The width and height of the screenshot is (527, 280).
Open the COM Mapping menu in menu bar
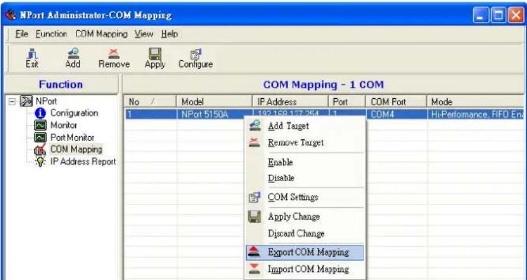(101, 34)
